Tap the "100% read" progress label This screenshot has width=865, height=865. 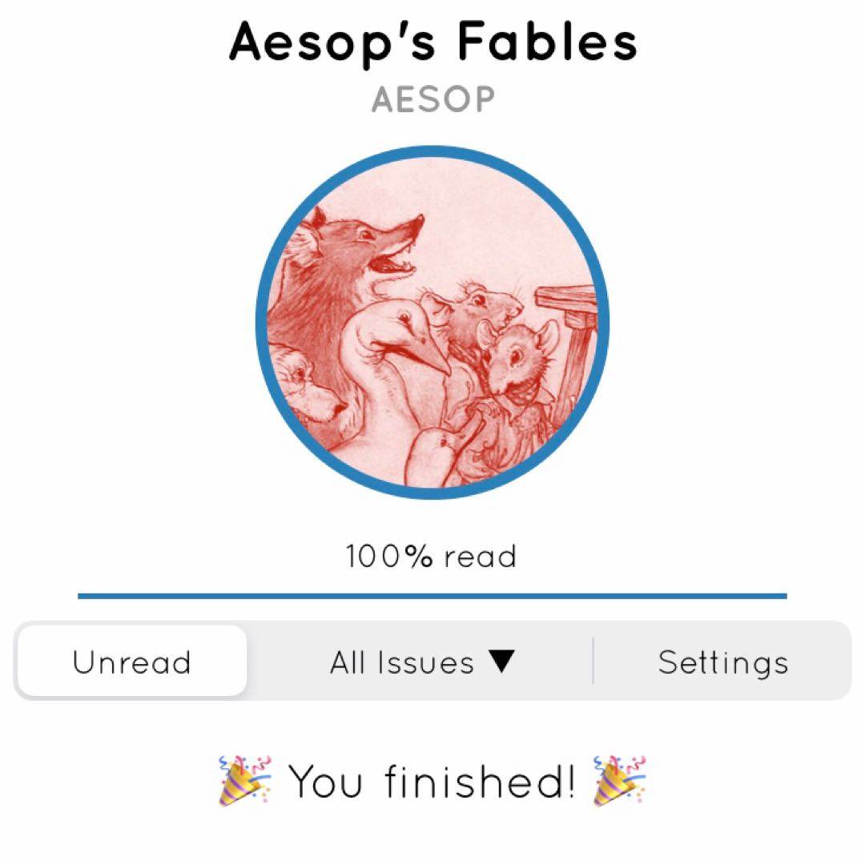tap(432, 556)
